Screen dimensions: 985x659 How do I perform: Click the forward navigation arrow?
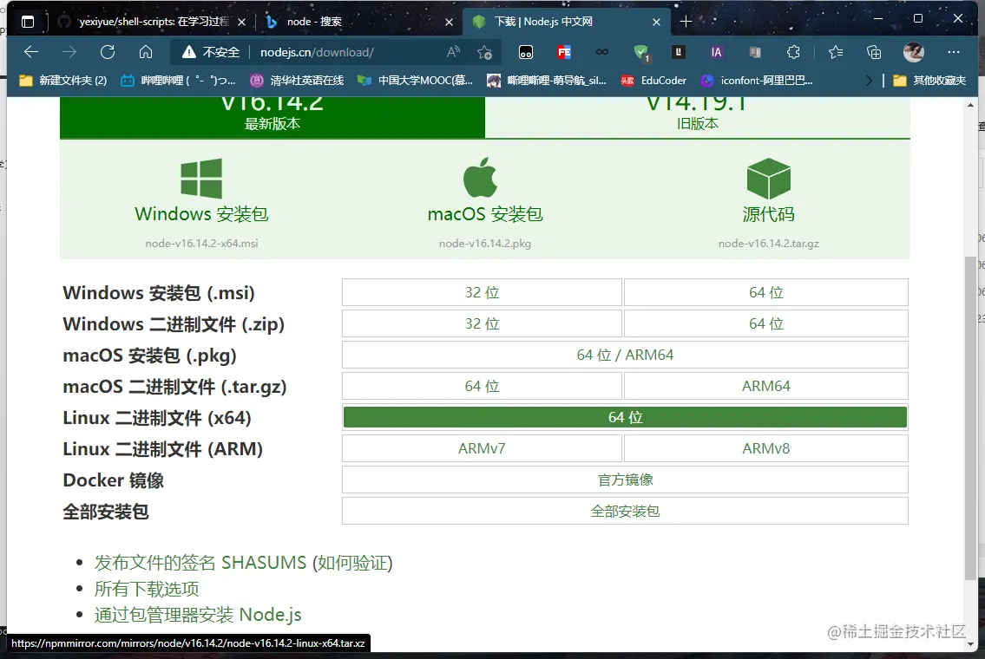click(69, 52)
